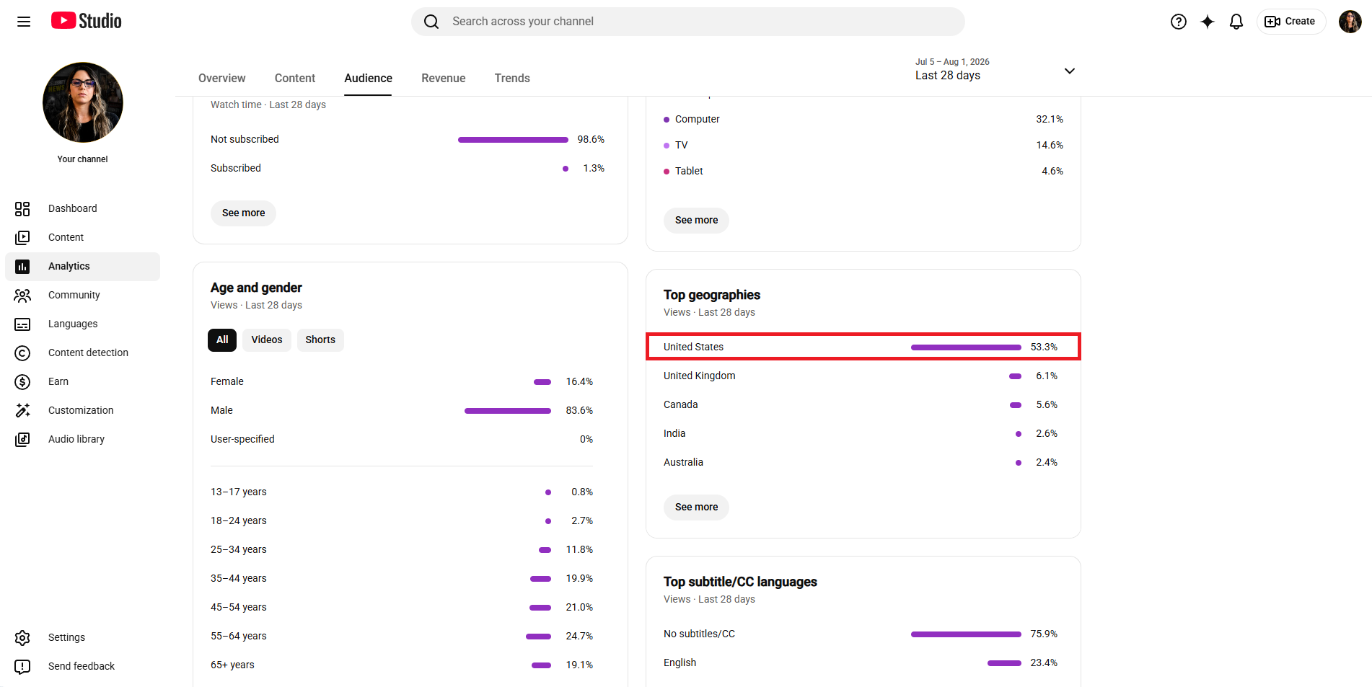Open the help question mark icon

click(1179, 22)
